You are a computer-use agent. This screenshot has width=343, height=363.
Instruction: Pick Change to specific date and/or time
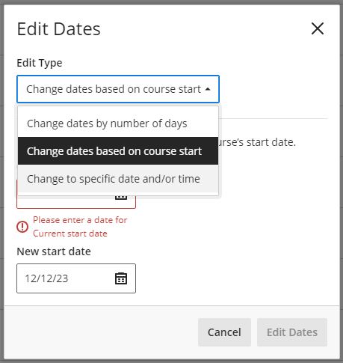(118, 179)
